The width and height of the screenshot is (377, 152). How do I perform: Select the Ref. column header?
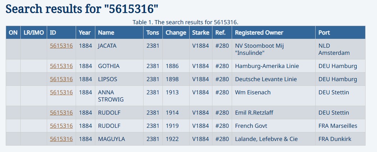coord(221,32)
